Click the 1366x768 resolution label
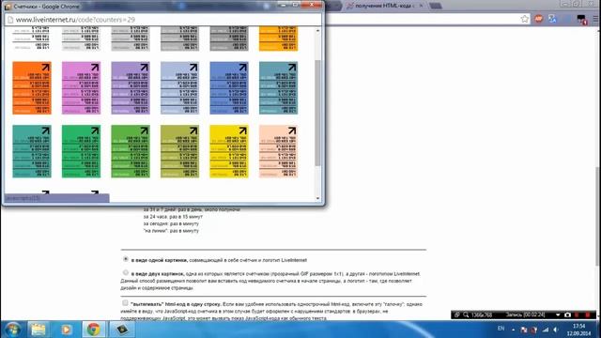This screenshot has width=601, height=338. (x=482, y=315)
